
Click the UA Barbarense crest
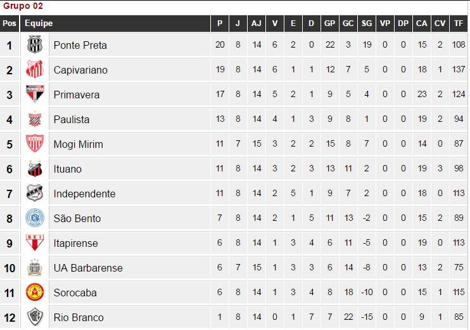[x=35, y=267]
